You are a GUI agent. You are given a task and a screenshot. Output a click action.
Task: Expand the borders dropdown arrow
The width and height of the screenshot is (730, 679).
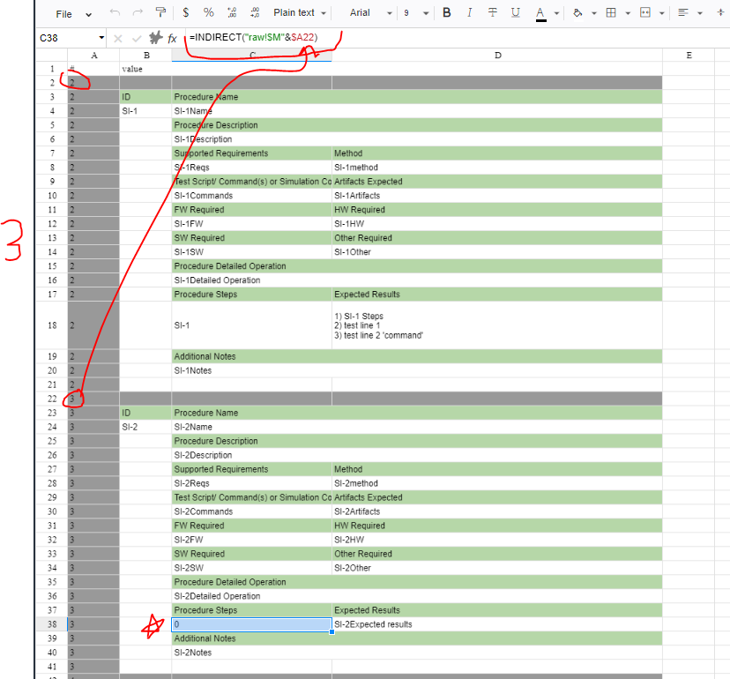(628, 13)
